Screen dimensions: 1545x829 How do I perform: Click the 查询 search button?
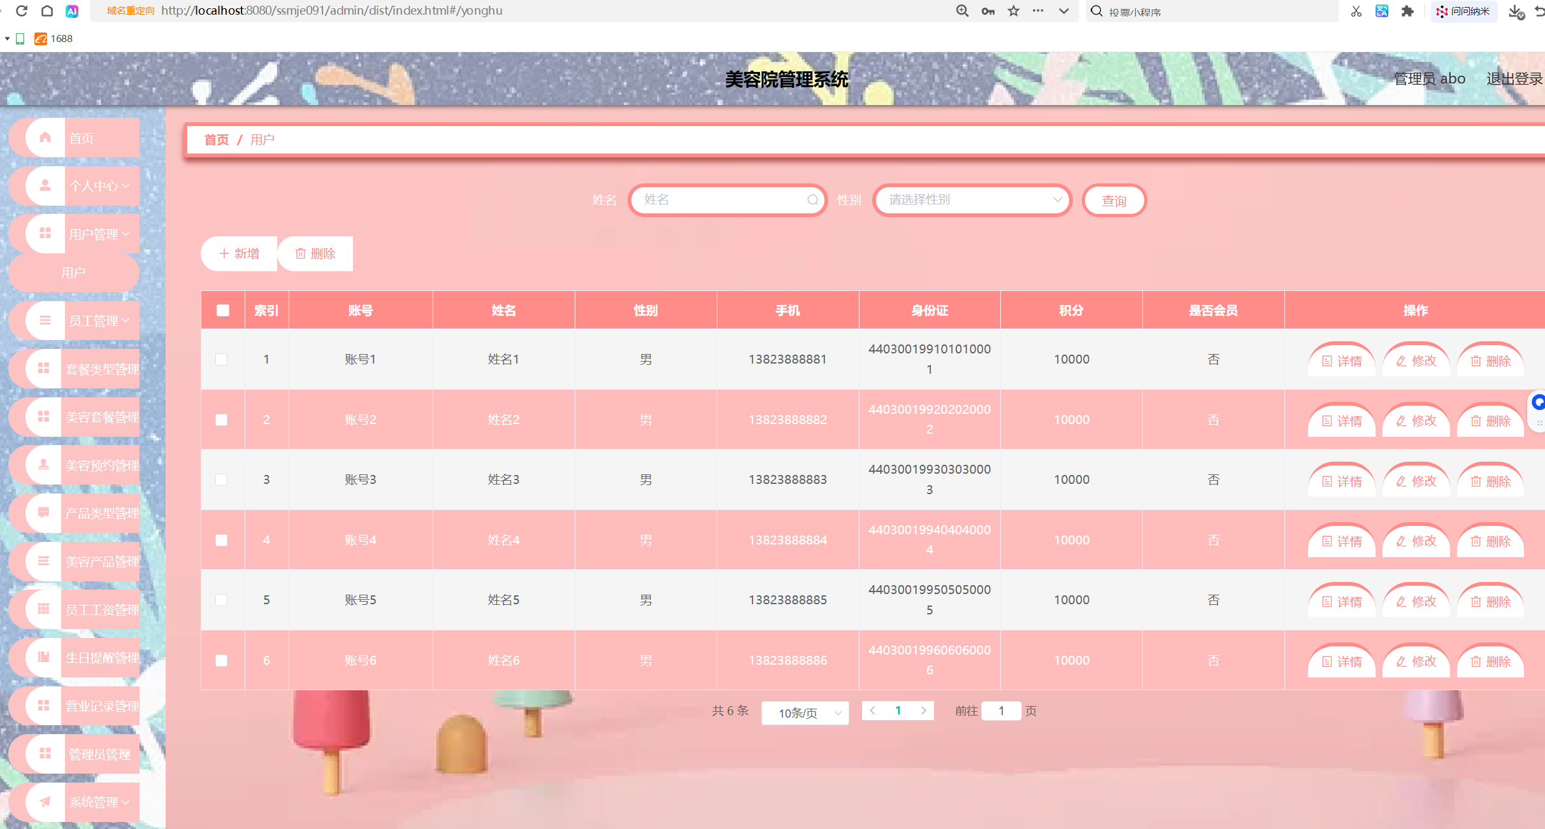pos(1114,201)
